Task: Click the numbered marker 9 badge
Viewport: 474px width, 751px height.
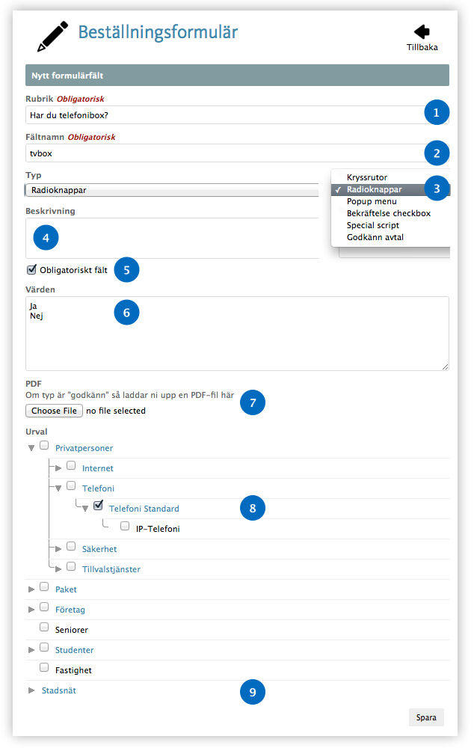Action: (x=252, y=692)
